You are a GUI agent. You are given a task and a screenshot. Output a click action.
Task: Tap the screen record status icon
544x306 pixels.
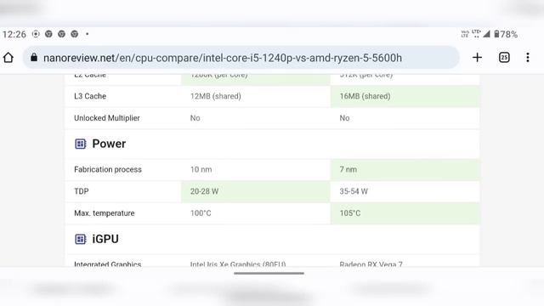coord(36,34)
